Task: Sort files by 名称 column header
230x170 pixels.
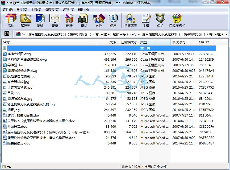Action: click(49, 42)
